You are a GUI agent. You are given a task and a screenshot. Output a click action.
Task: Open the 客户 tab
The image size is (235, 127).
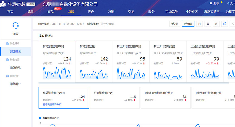click(x=91, y=11)
